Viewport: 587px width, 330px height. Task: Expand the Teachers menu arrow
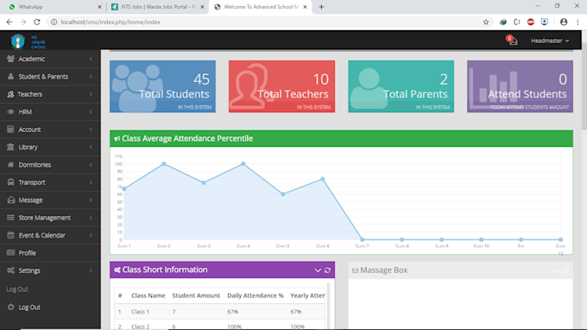91,94
